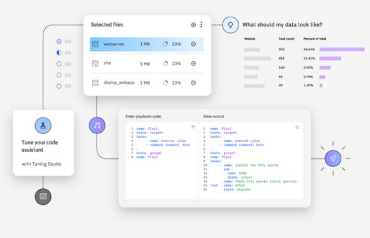Remove the webserver file with minus icon
This screenshot has height=238, width=370.
click(x=193, y=44)
